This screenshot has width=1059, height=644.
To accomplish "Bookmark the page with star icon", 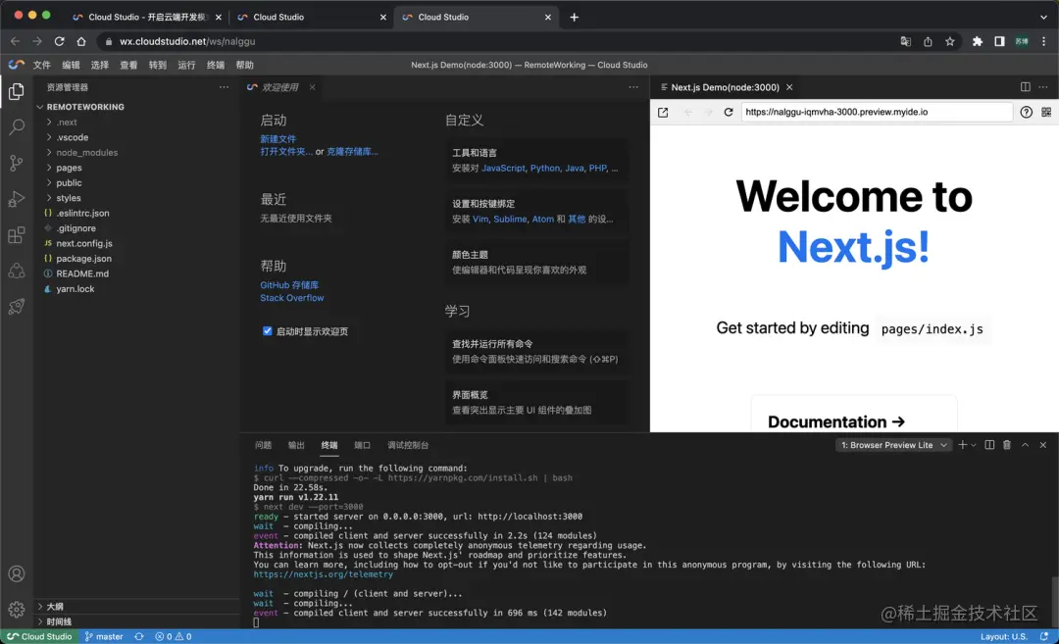I will 949,41.
